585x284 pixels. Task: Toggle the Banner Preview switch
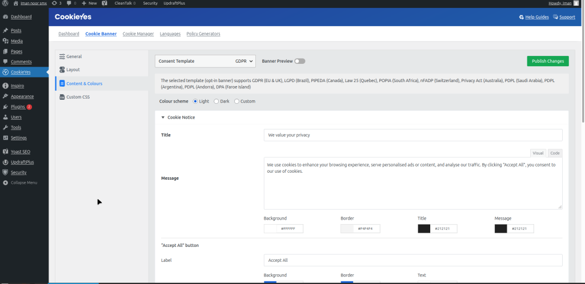coord(300,61)
